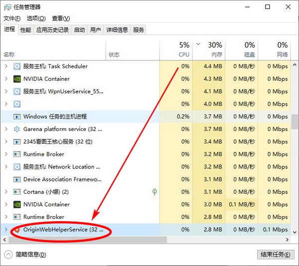The height and width of the screenshot is (266, 299).
Task: Select the Device Association Framework row text
Action: click(62, 179)
